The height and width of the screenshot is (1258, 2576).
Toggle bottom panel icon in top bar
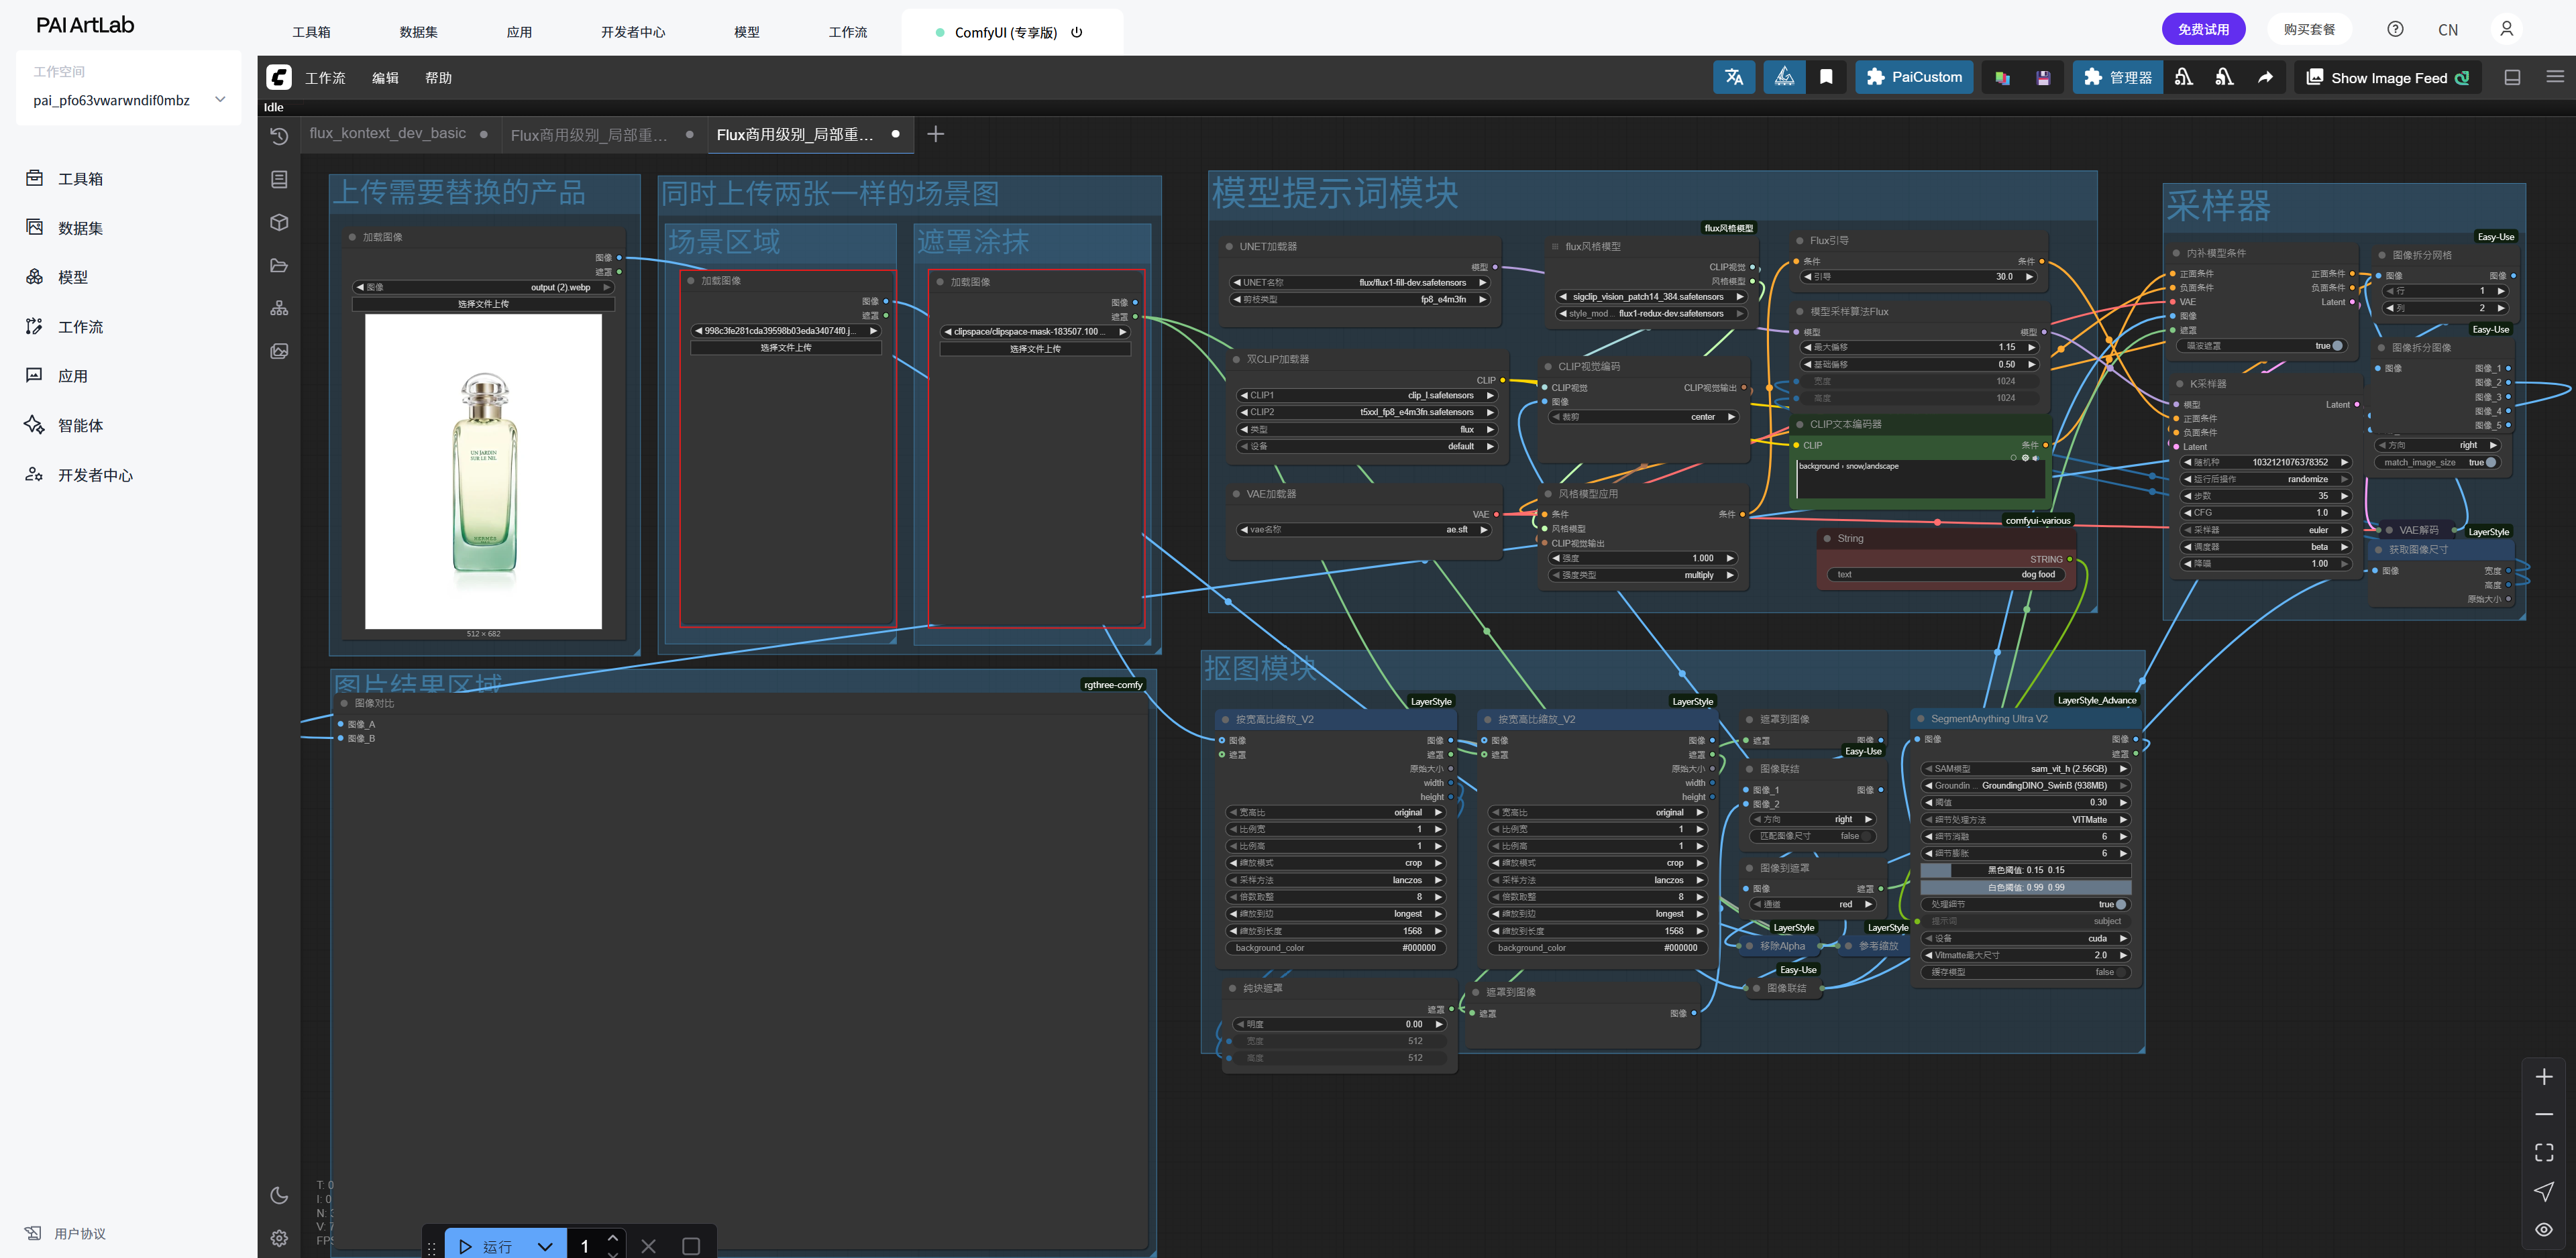[2512, 77]
